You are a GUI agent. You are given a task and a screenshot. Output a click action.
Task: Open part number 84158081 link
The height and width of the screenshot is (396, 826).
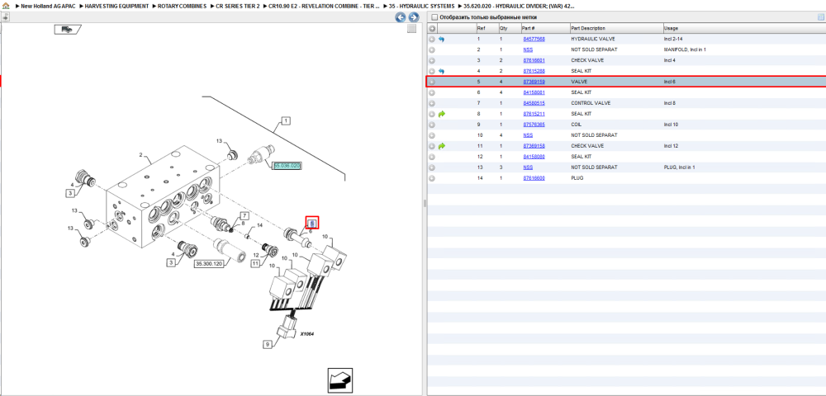(534, 92)
